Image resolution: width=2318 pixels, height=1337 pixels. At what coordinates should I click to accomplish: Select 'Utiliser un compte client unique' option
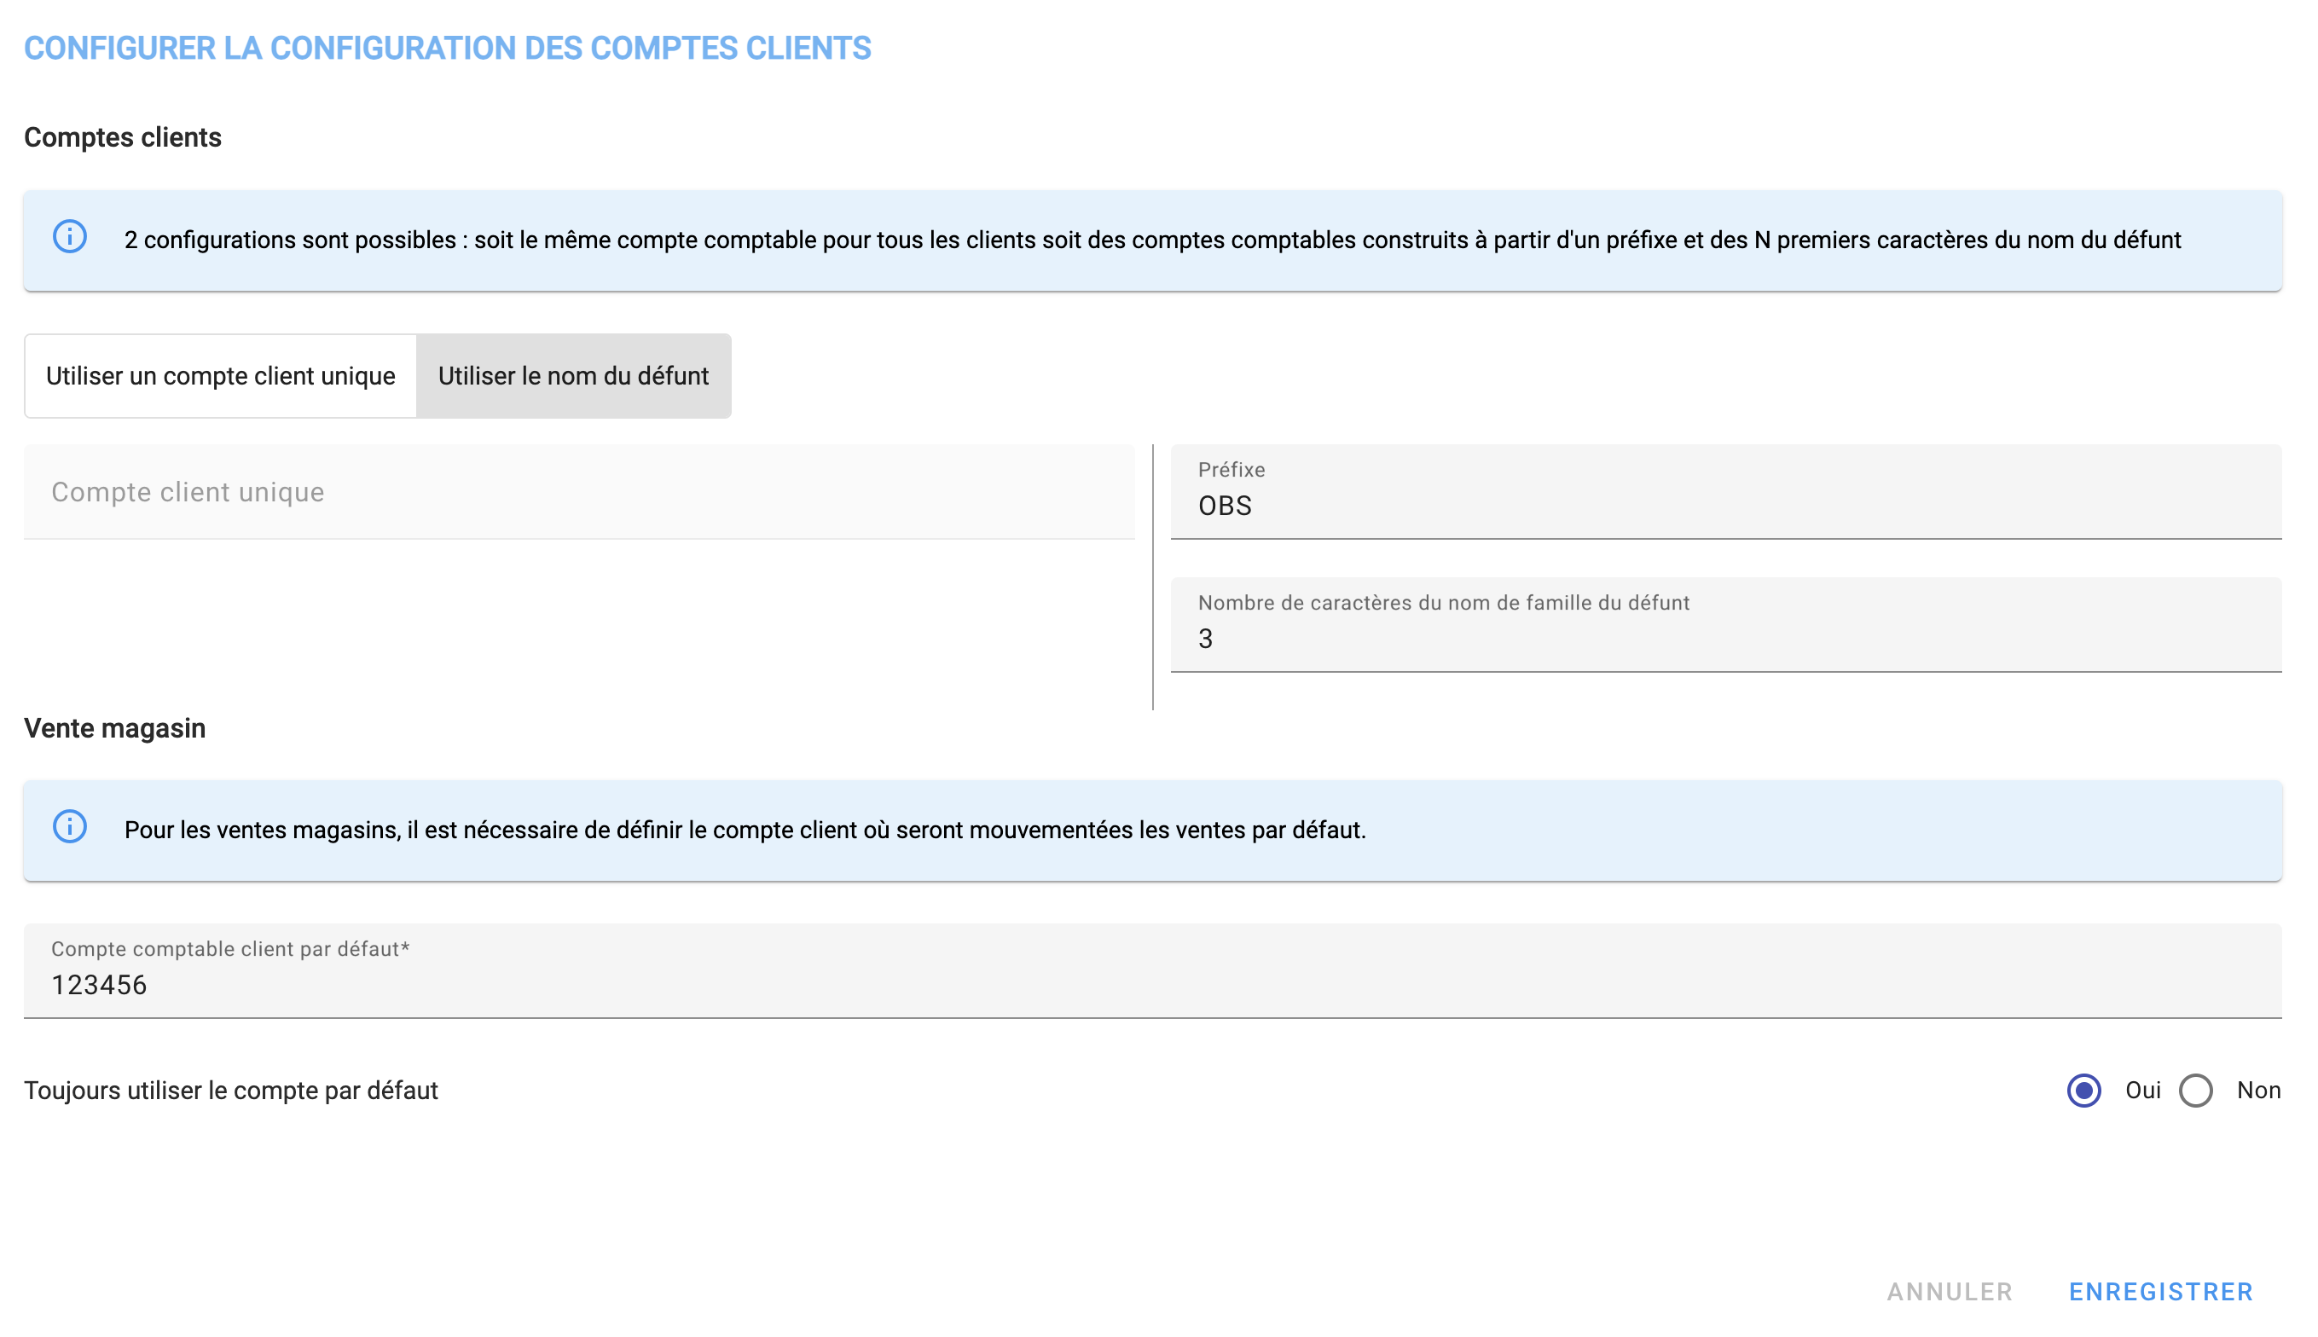click(220, 375)
